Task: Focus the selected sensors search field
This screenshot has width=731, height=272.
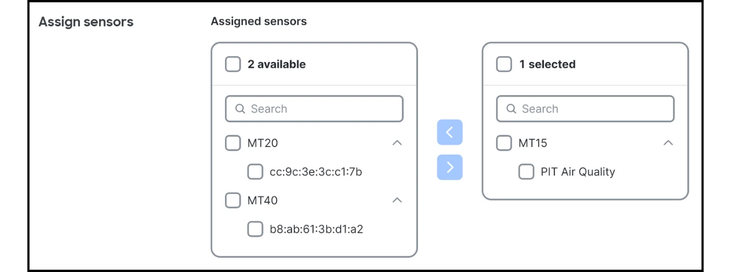Action: coord(593,109)
